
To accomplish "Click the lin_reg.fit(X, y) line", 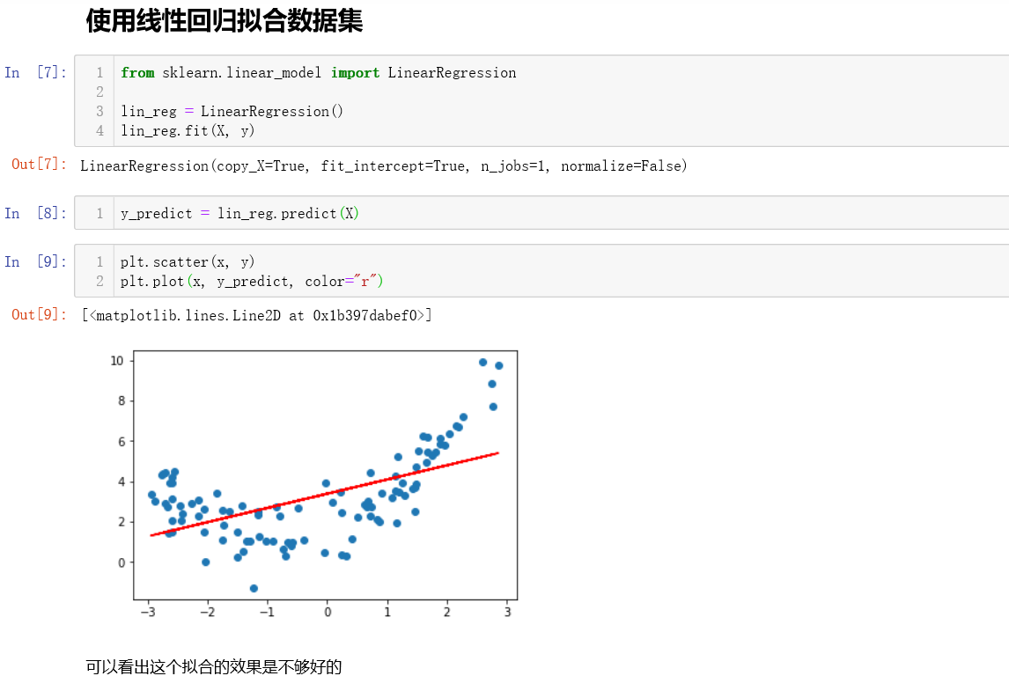I will click(188, 130).
